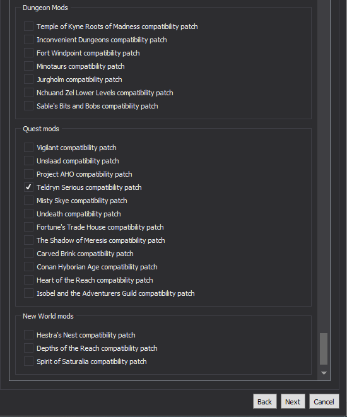Viewport: 347px width, 417px height.
Task: Cancel the installer dialog
Action: click(x=324, y=401)
